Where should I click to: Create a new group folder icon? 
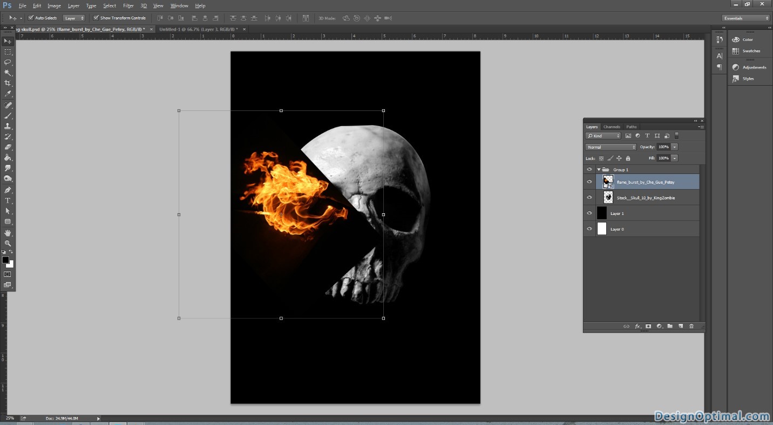click(670, 326)
